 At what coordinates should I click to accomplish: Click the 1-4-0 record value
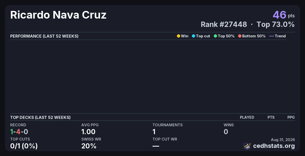click(x=19, y=132)
